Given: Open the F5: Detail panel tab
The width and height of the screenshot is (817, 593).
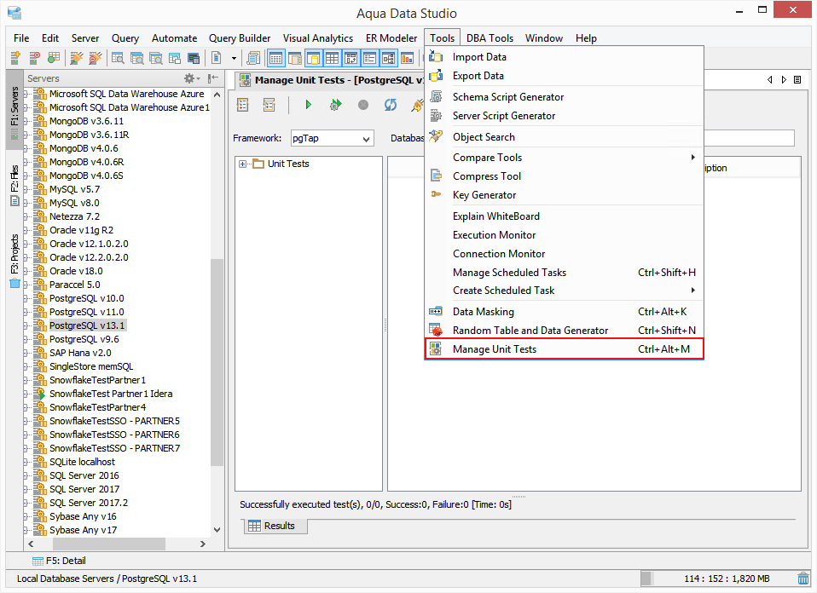Looking at the screenshot, I should (x=60, y=561).
